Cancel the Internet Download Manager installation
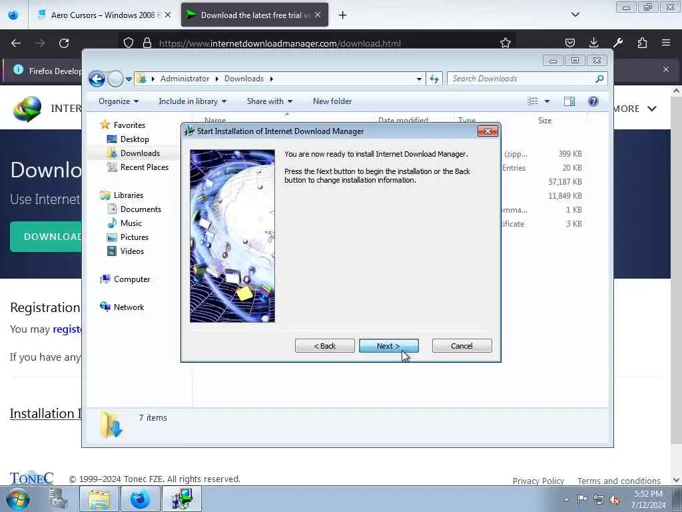Screen dimensions: 682x512 462,346
